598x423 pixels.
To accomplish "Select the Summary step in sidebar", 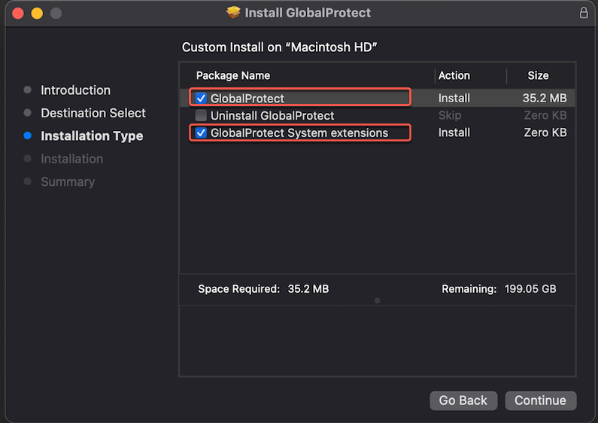I will (68, 181).
